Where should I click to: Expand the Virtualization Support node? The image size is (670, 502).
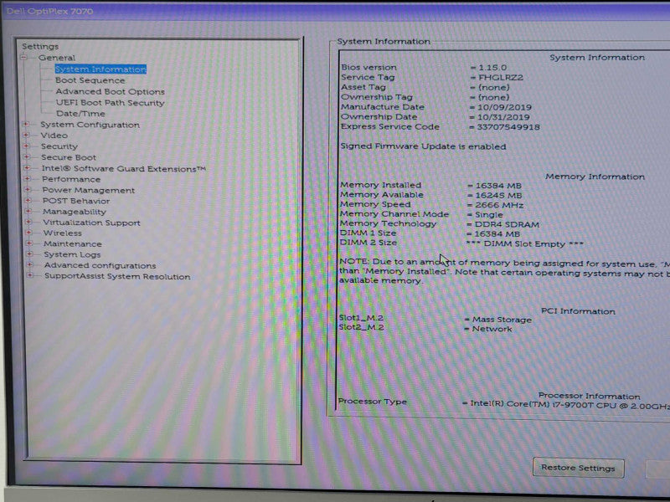(x=28, y=222)
